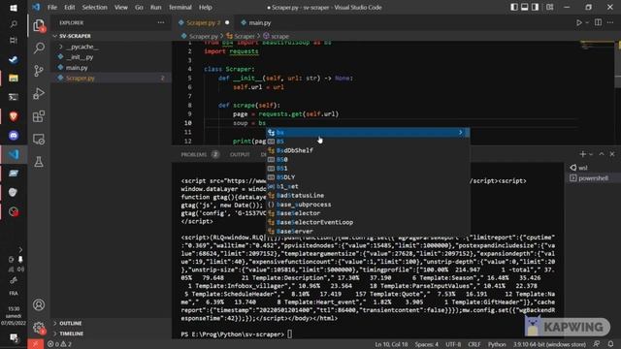The width and height of the screenshot is (621, 349).
Task: Split the editor right
Action: point(598,23)
